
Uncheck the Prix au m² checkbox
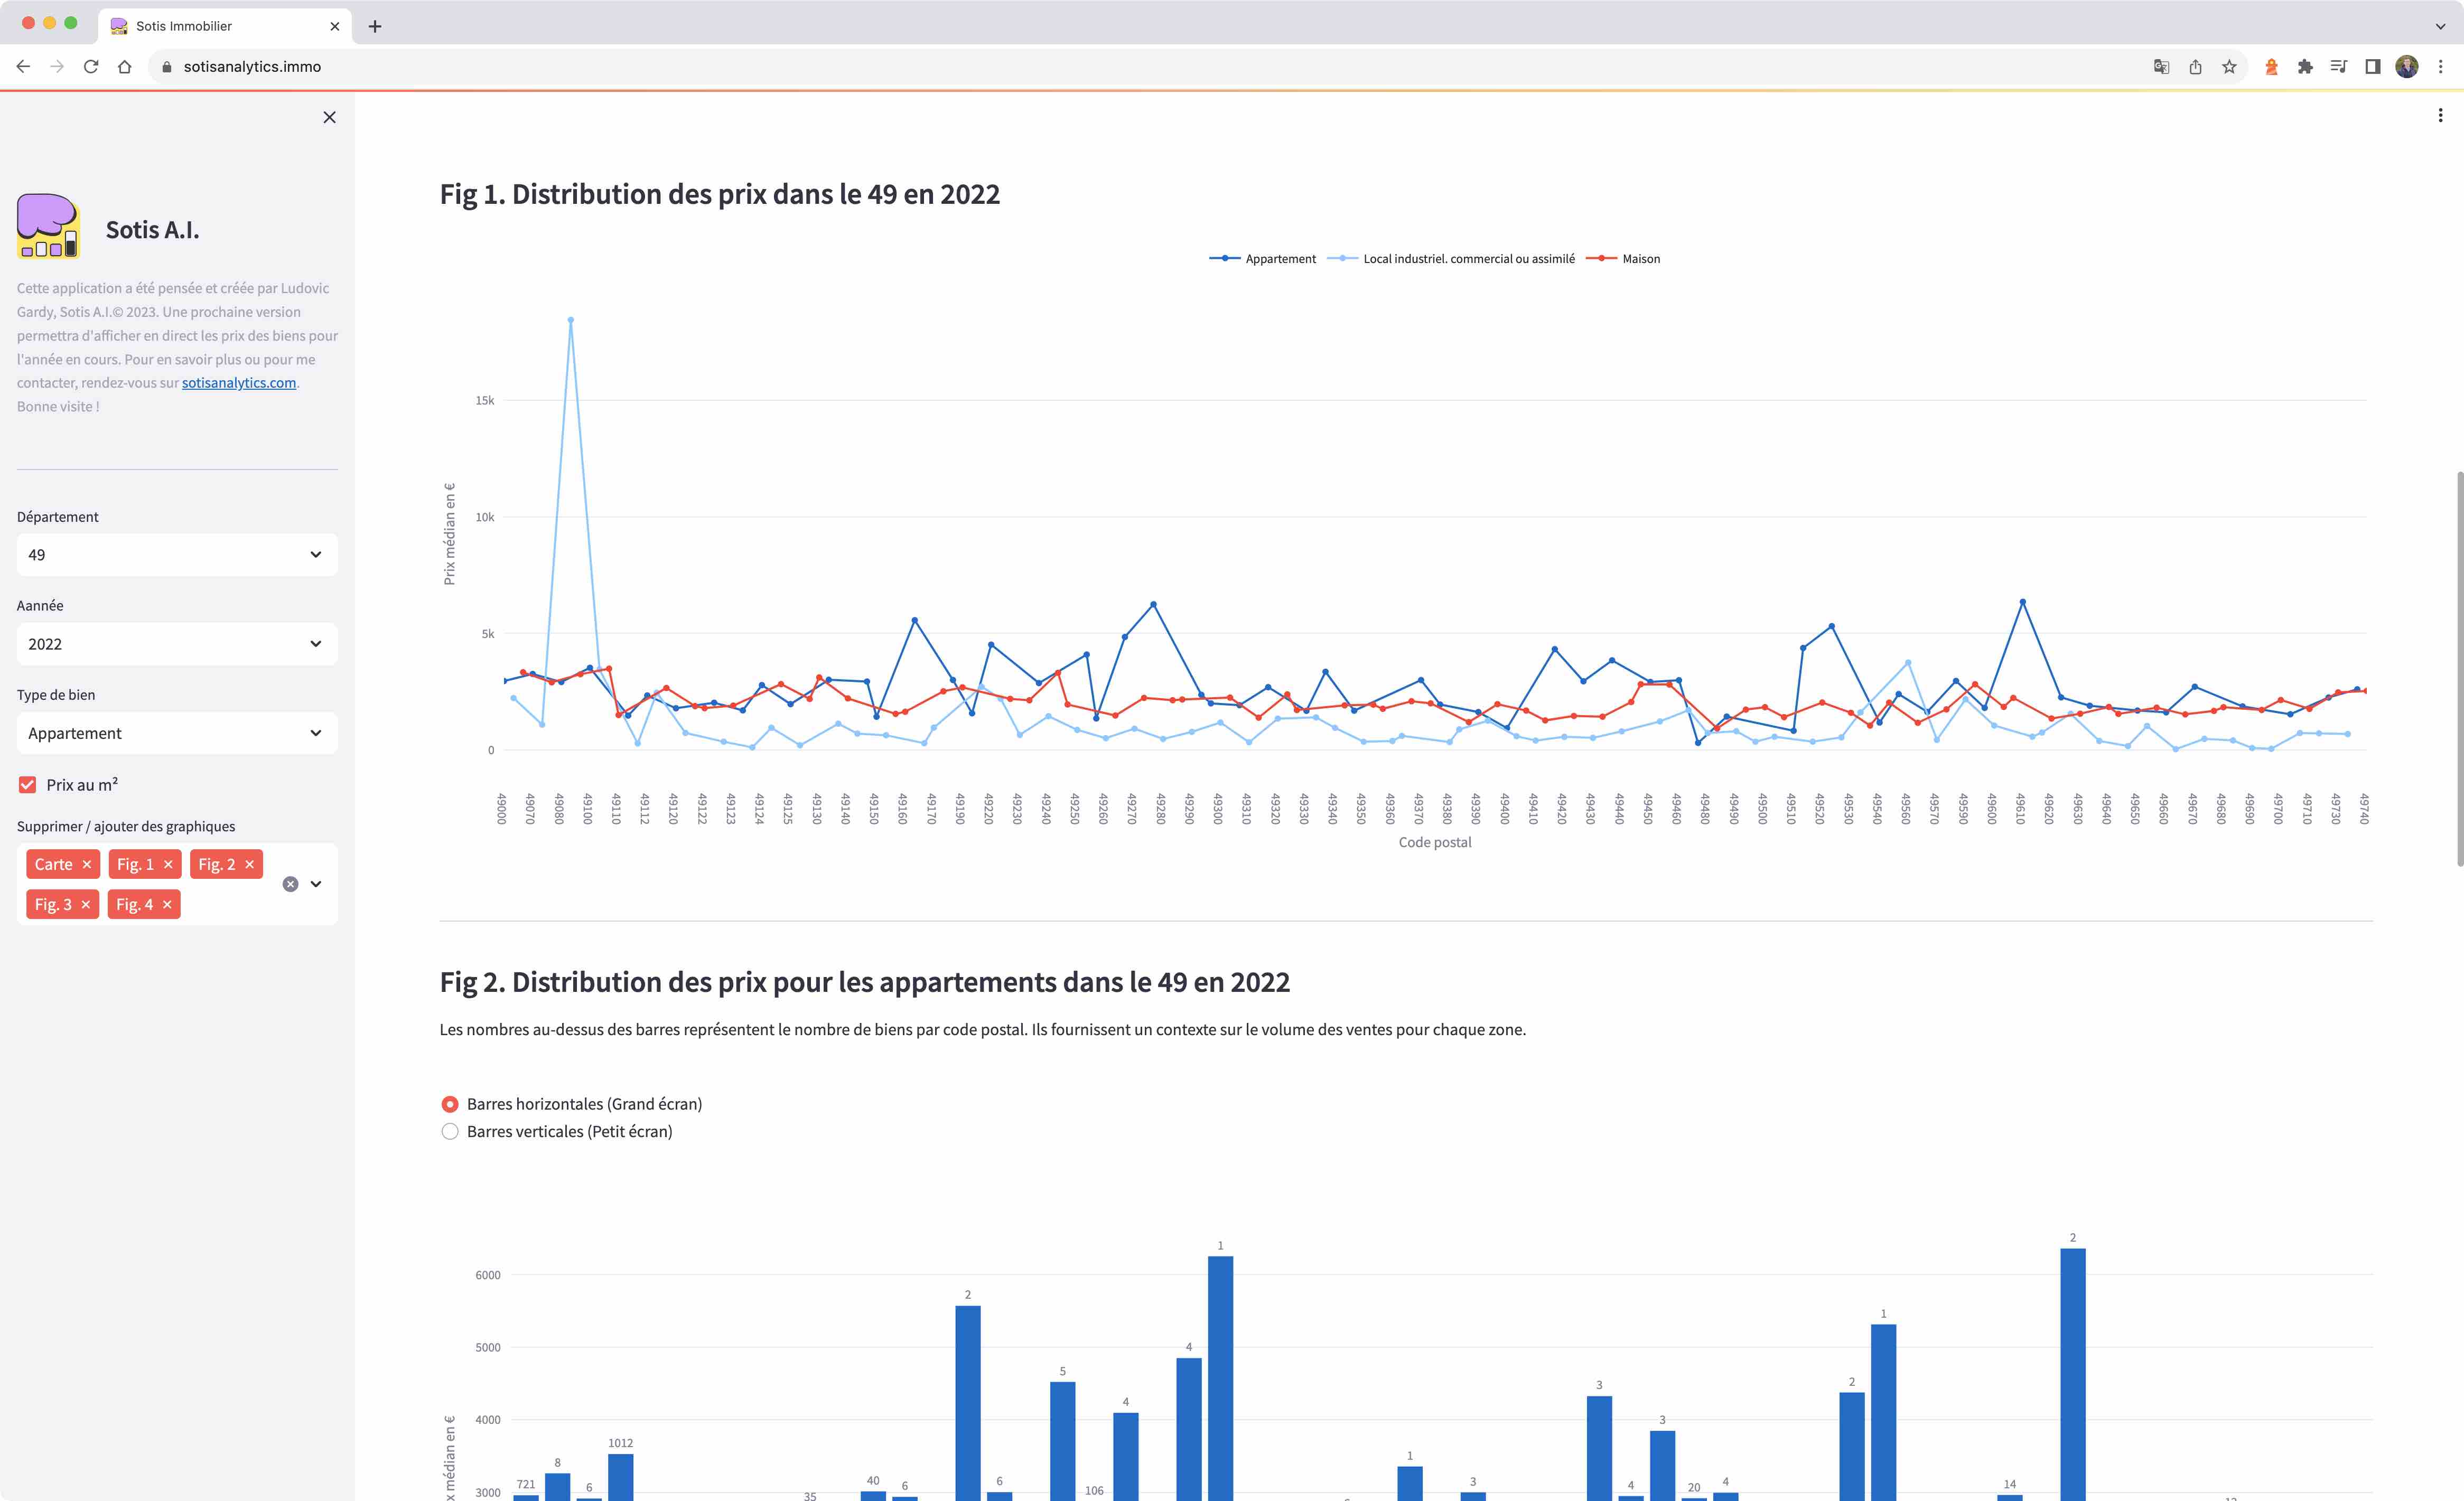[x=28, y=785]
